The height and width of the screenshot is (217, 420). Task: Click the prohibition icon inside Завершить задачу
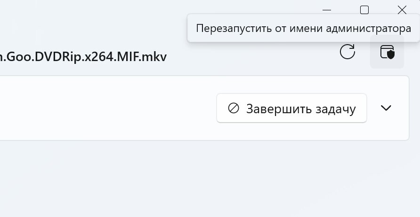[234, 108]
